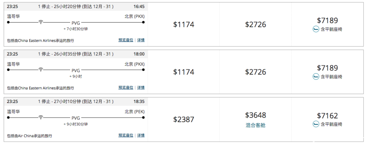The image size is (368, 144).
Task: Click lie-flat seat icon under first $7189
Action: 316,29
